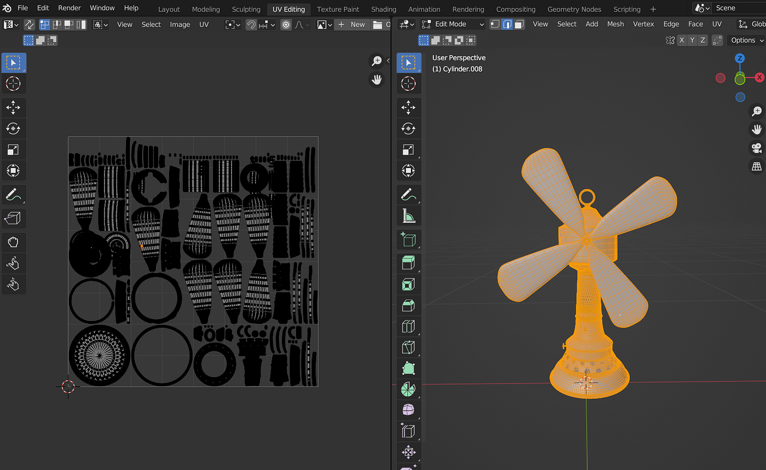The width and height of the screenshot is (766, 470).
Task: Enable Y axis mesh mirror
Action: click(692, 40)
